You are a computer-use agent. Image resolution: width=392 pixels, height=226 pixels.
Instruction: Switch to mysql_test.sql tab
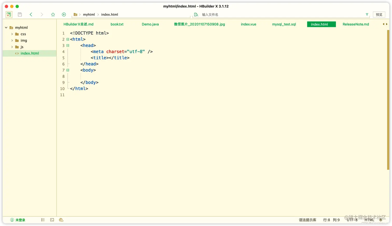(x=284, y=24)
